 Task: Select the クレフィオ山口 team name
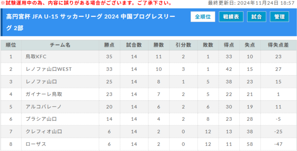pos(44,132)
